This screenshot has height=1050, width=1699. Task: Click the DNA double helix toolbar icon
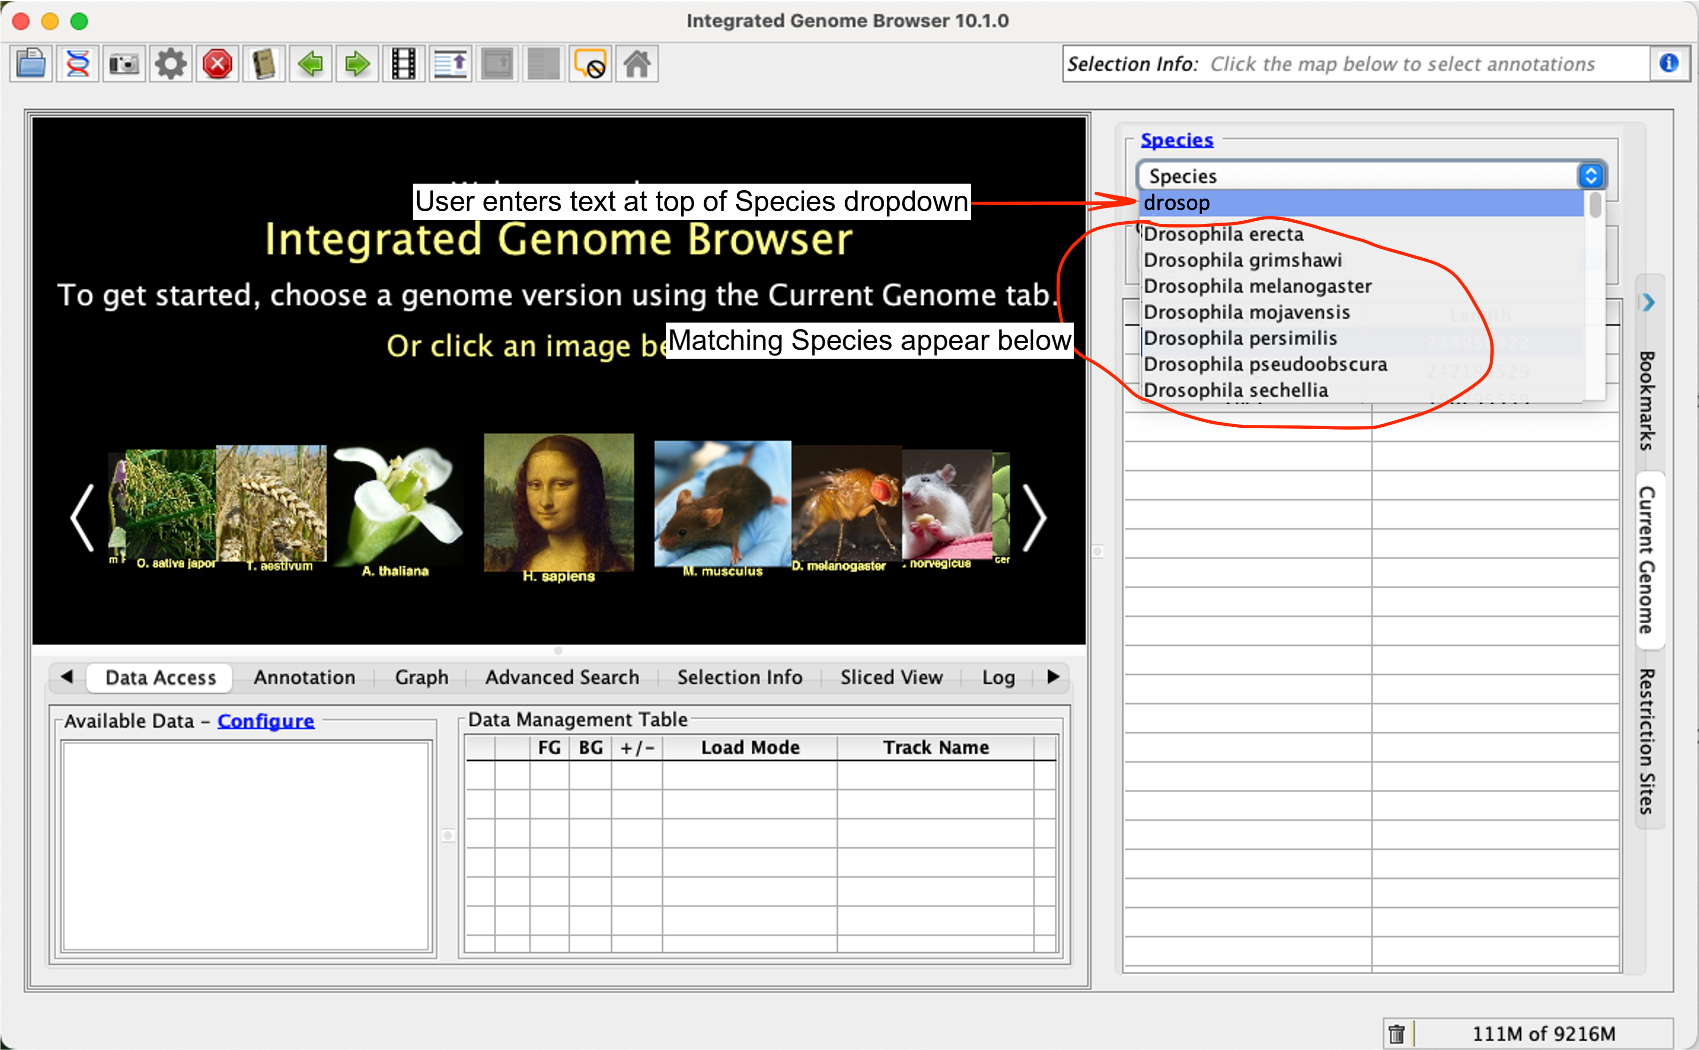78,64
